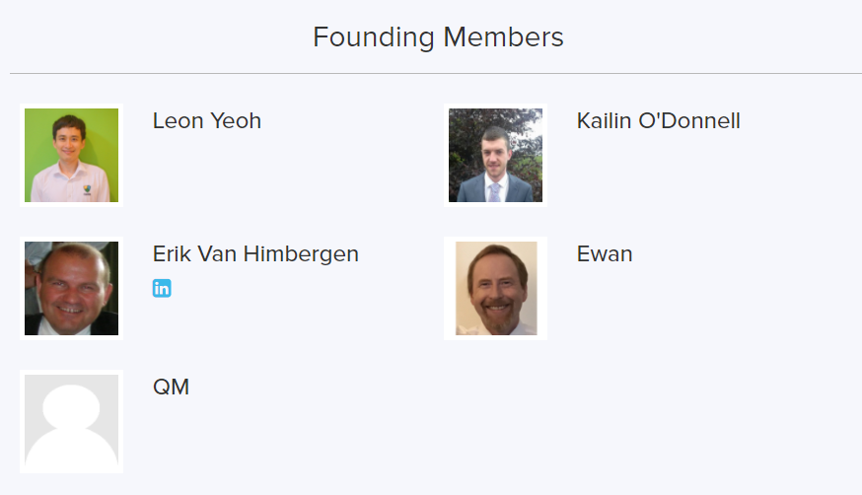Image resolution: width=862 pixels, height=495 pixels.
Task: Click the divider line under Founding Members
Action: tap(436, 74)
